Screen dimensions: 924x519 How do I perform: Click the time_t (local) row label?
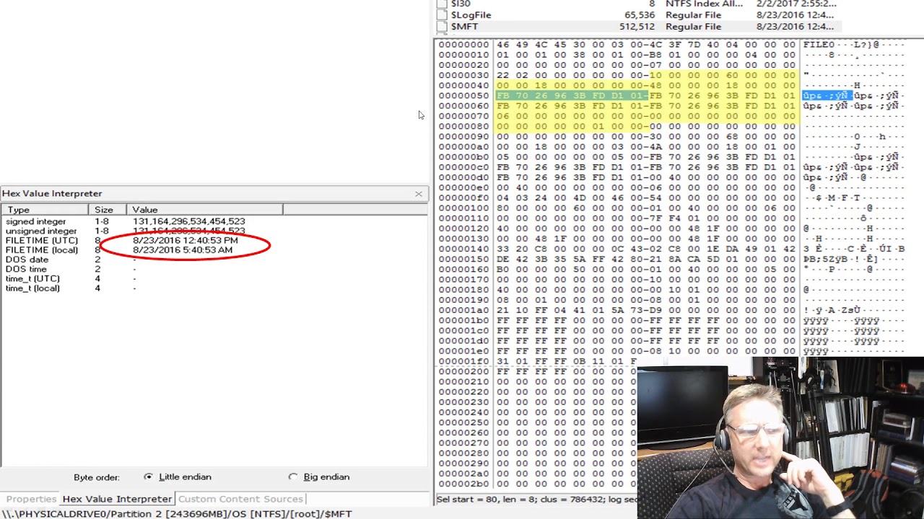pos(32,288)
